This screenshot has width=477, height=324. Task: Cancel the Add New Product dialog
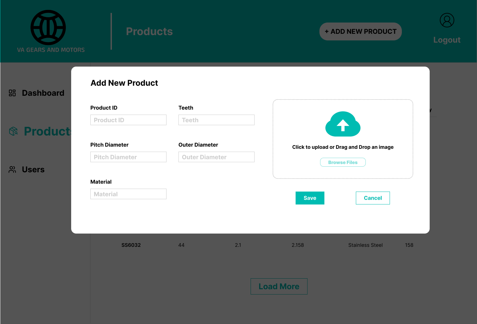click(372, 198)
